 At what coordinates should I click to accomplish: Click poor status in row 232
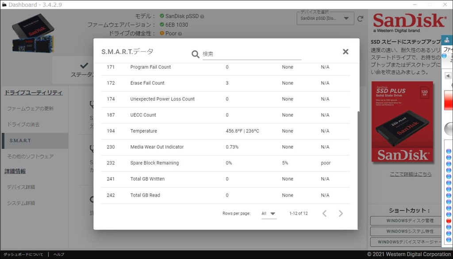(x=326, y=163)
